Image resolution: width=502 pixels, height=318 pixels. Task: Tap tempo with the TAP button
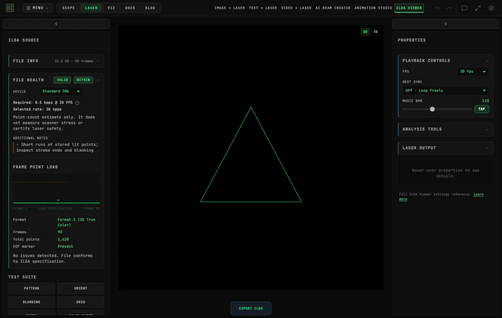(482, 109)
